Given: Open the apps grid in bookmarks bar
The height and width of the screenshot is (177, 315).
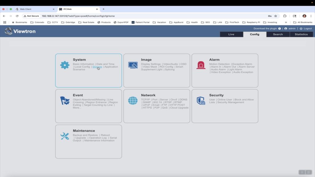Looking at the screenshot, I should pyautogui.click(x=5, y=22).
